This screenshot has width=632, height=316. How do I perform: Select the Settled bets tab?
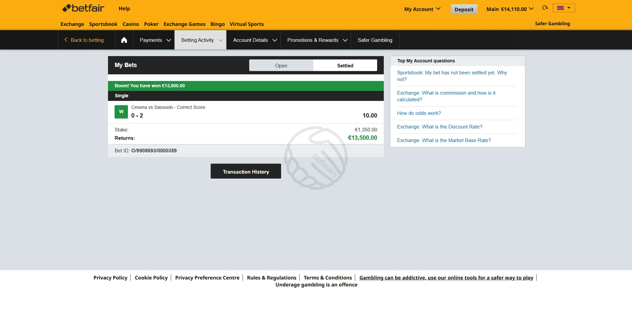click(345, 65)
